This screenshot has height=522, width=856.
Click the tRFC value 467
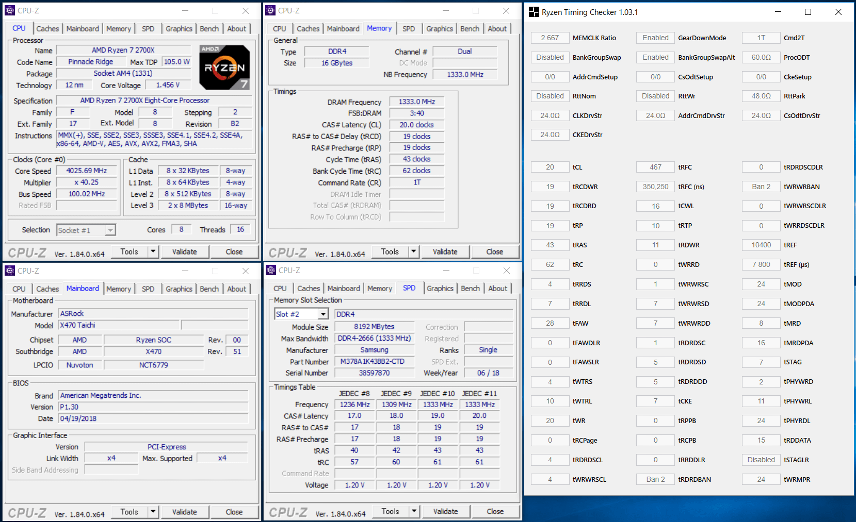[656, 167]
